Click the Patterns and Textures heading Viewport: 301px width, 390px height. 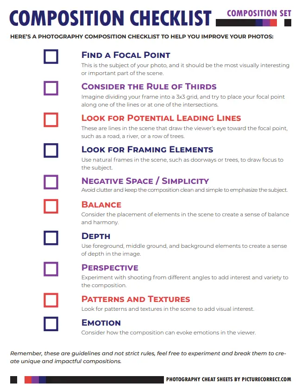tap(136, 299)
